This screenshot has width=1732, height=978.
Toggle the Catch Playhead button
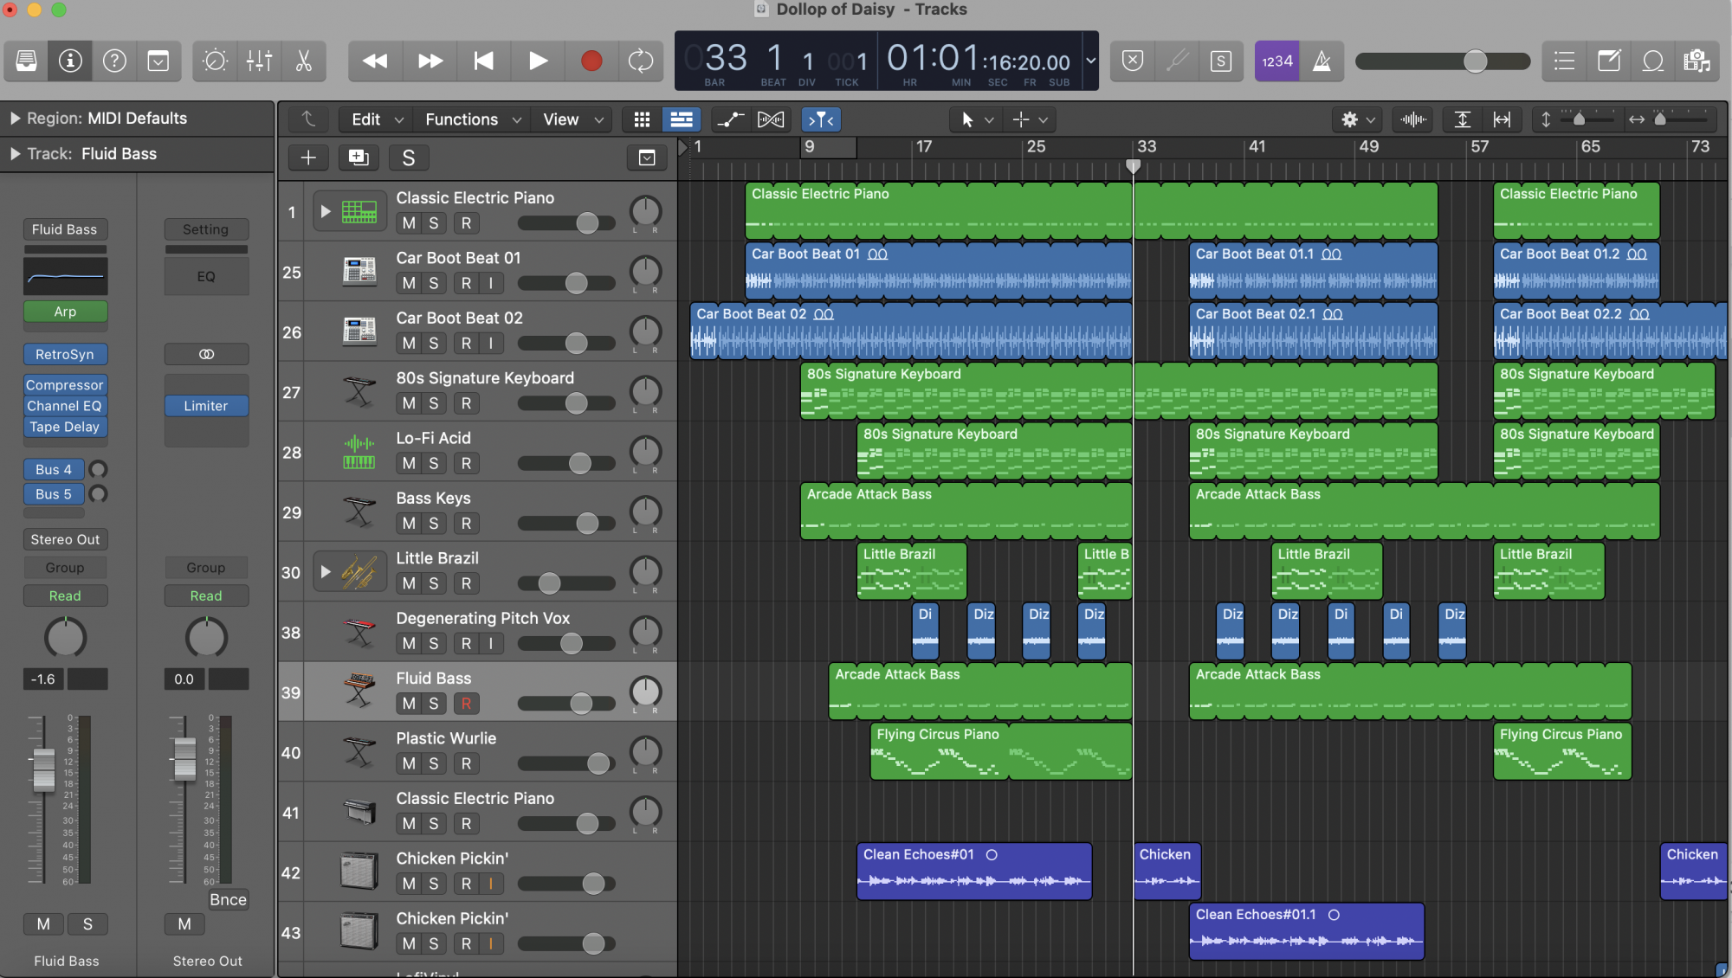point(821,119)
